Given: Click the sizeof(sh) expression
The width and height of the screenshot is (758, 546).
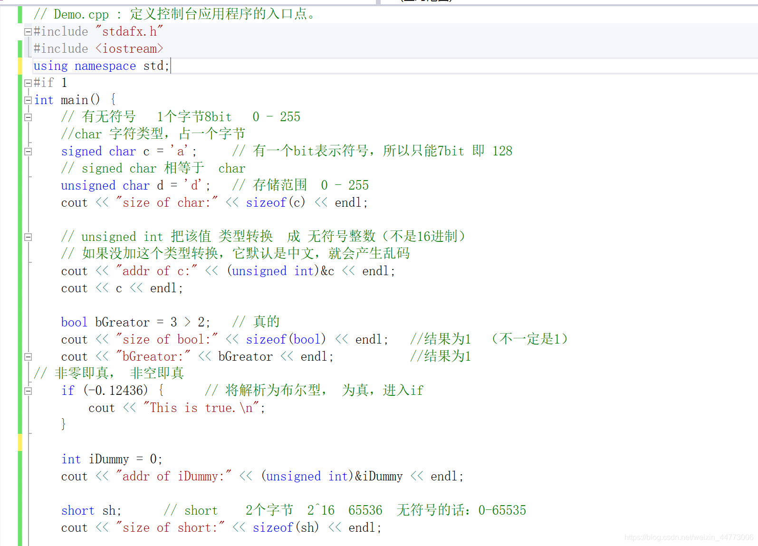Looking at the screenshot, I should click(286, 527).
